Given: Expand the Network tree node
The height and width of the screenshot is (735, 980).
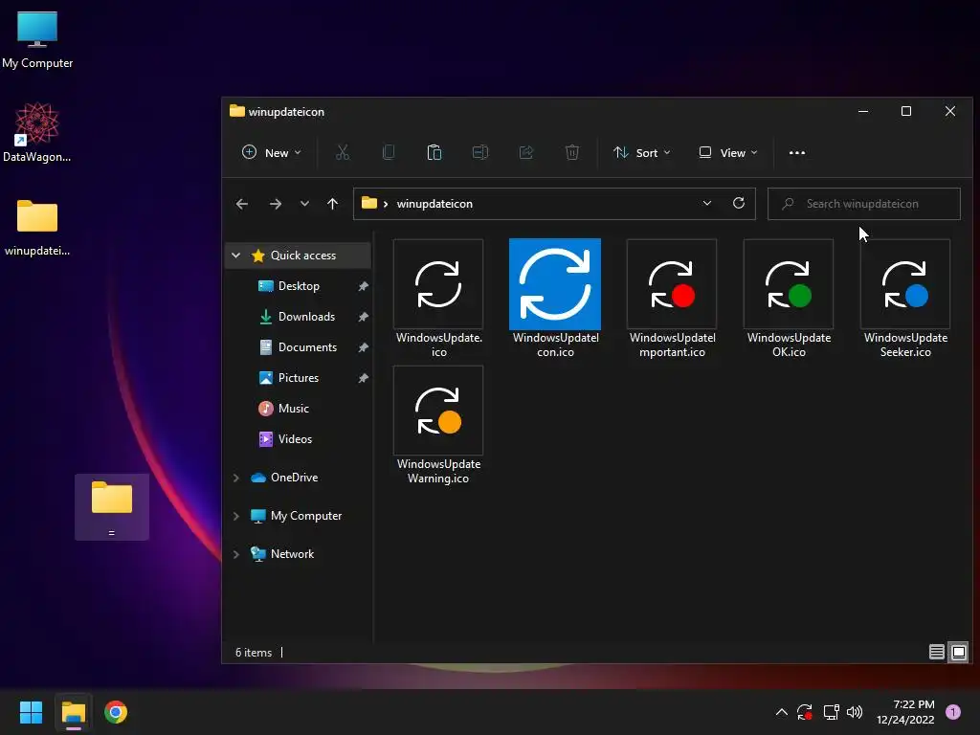Looking at the screenshot, I should [235, 554].
